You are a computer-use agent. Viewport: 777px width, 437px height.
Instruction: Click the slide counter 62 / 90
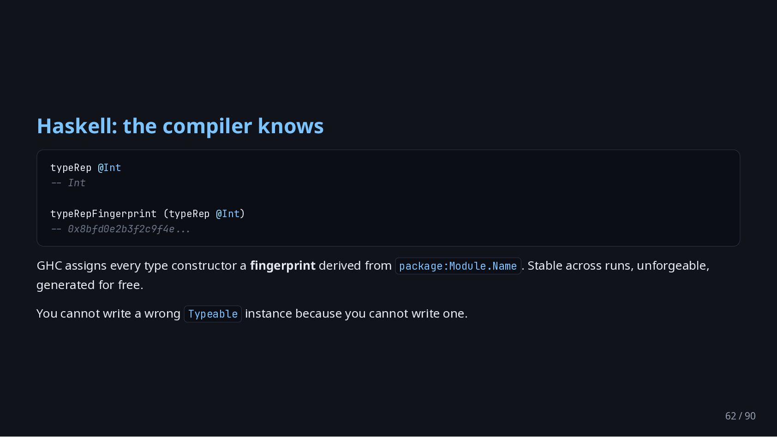coord(740,416)
